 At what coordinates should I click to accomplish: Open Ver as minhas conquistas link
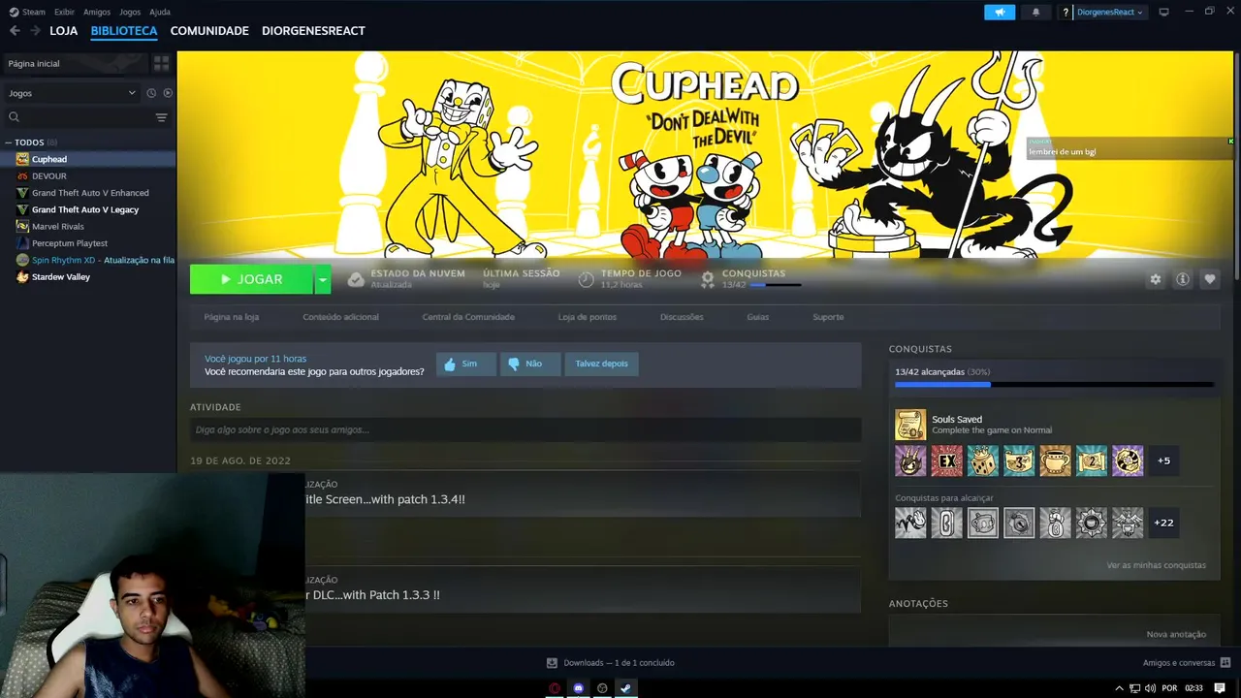[x=1157, y=565]
